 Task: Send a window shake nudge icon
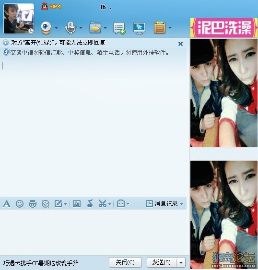click(x=46, y=204)
